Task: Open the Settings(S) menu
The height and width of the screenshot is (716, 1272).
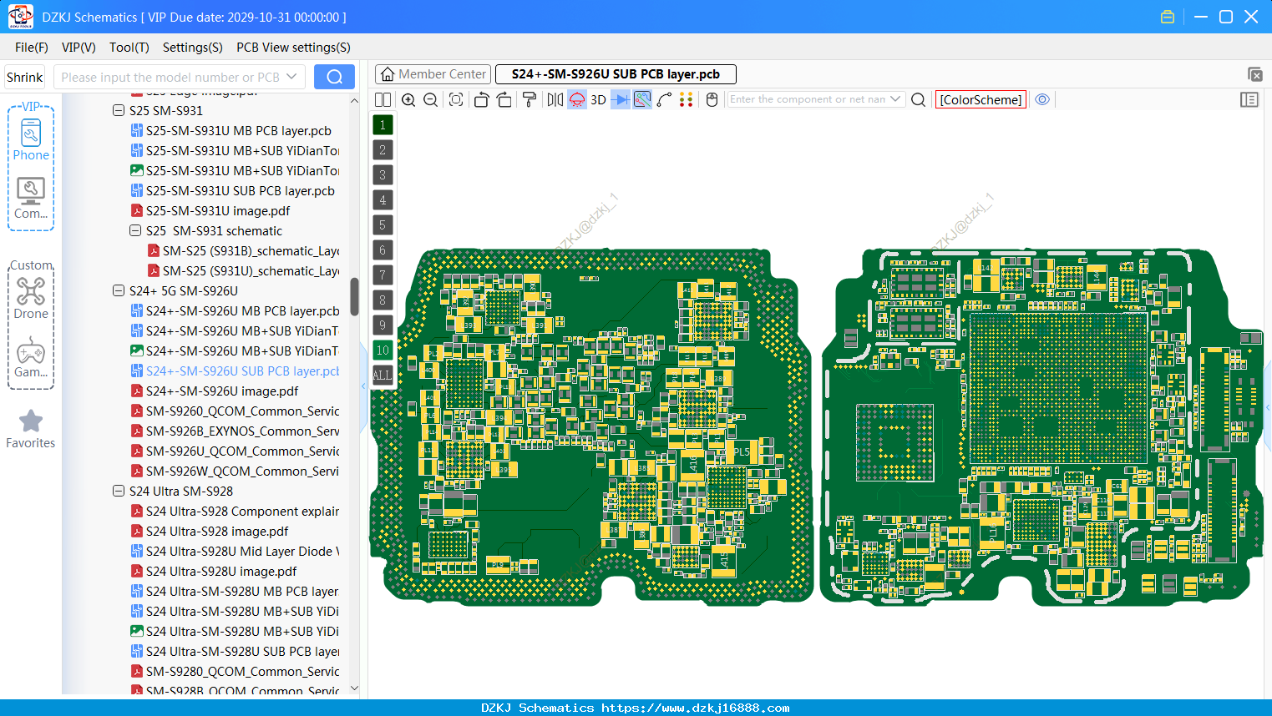Action: tap(193, 48)
